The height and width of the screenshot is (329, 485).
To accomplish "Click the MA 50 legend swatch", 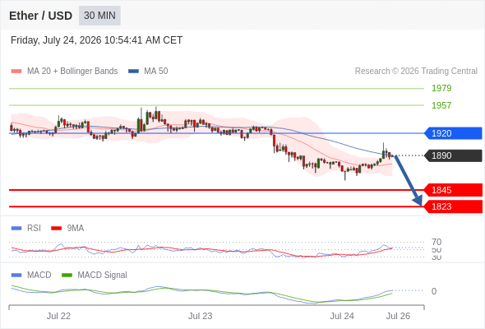I will pyautogui.click(x=133, y=72).
